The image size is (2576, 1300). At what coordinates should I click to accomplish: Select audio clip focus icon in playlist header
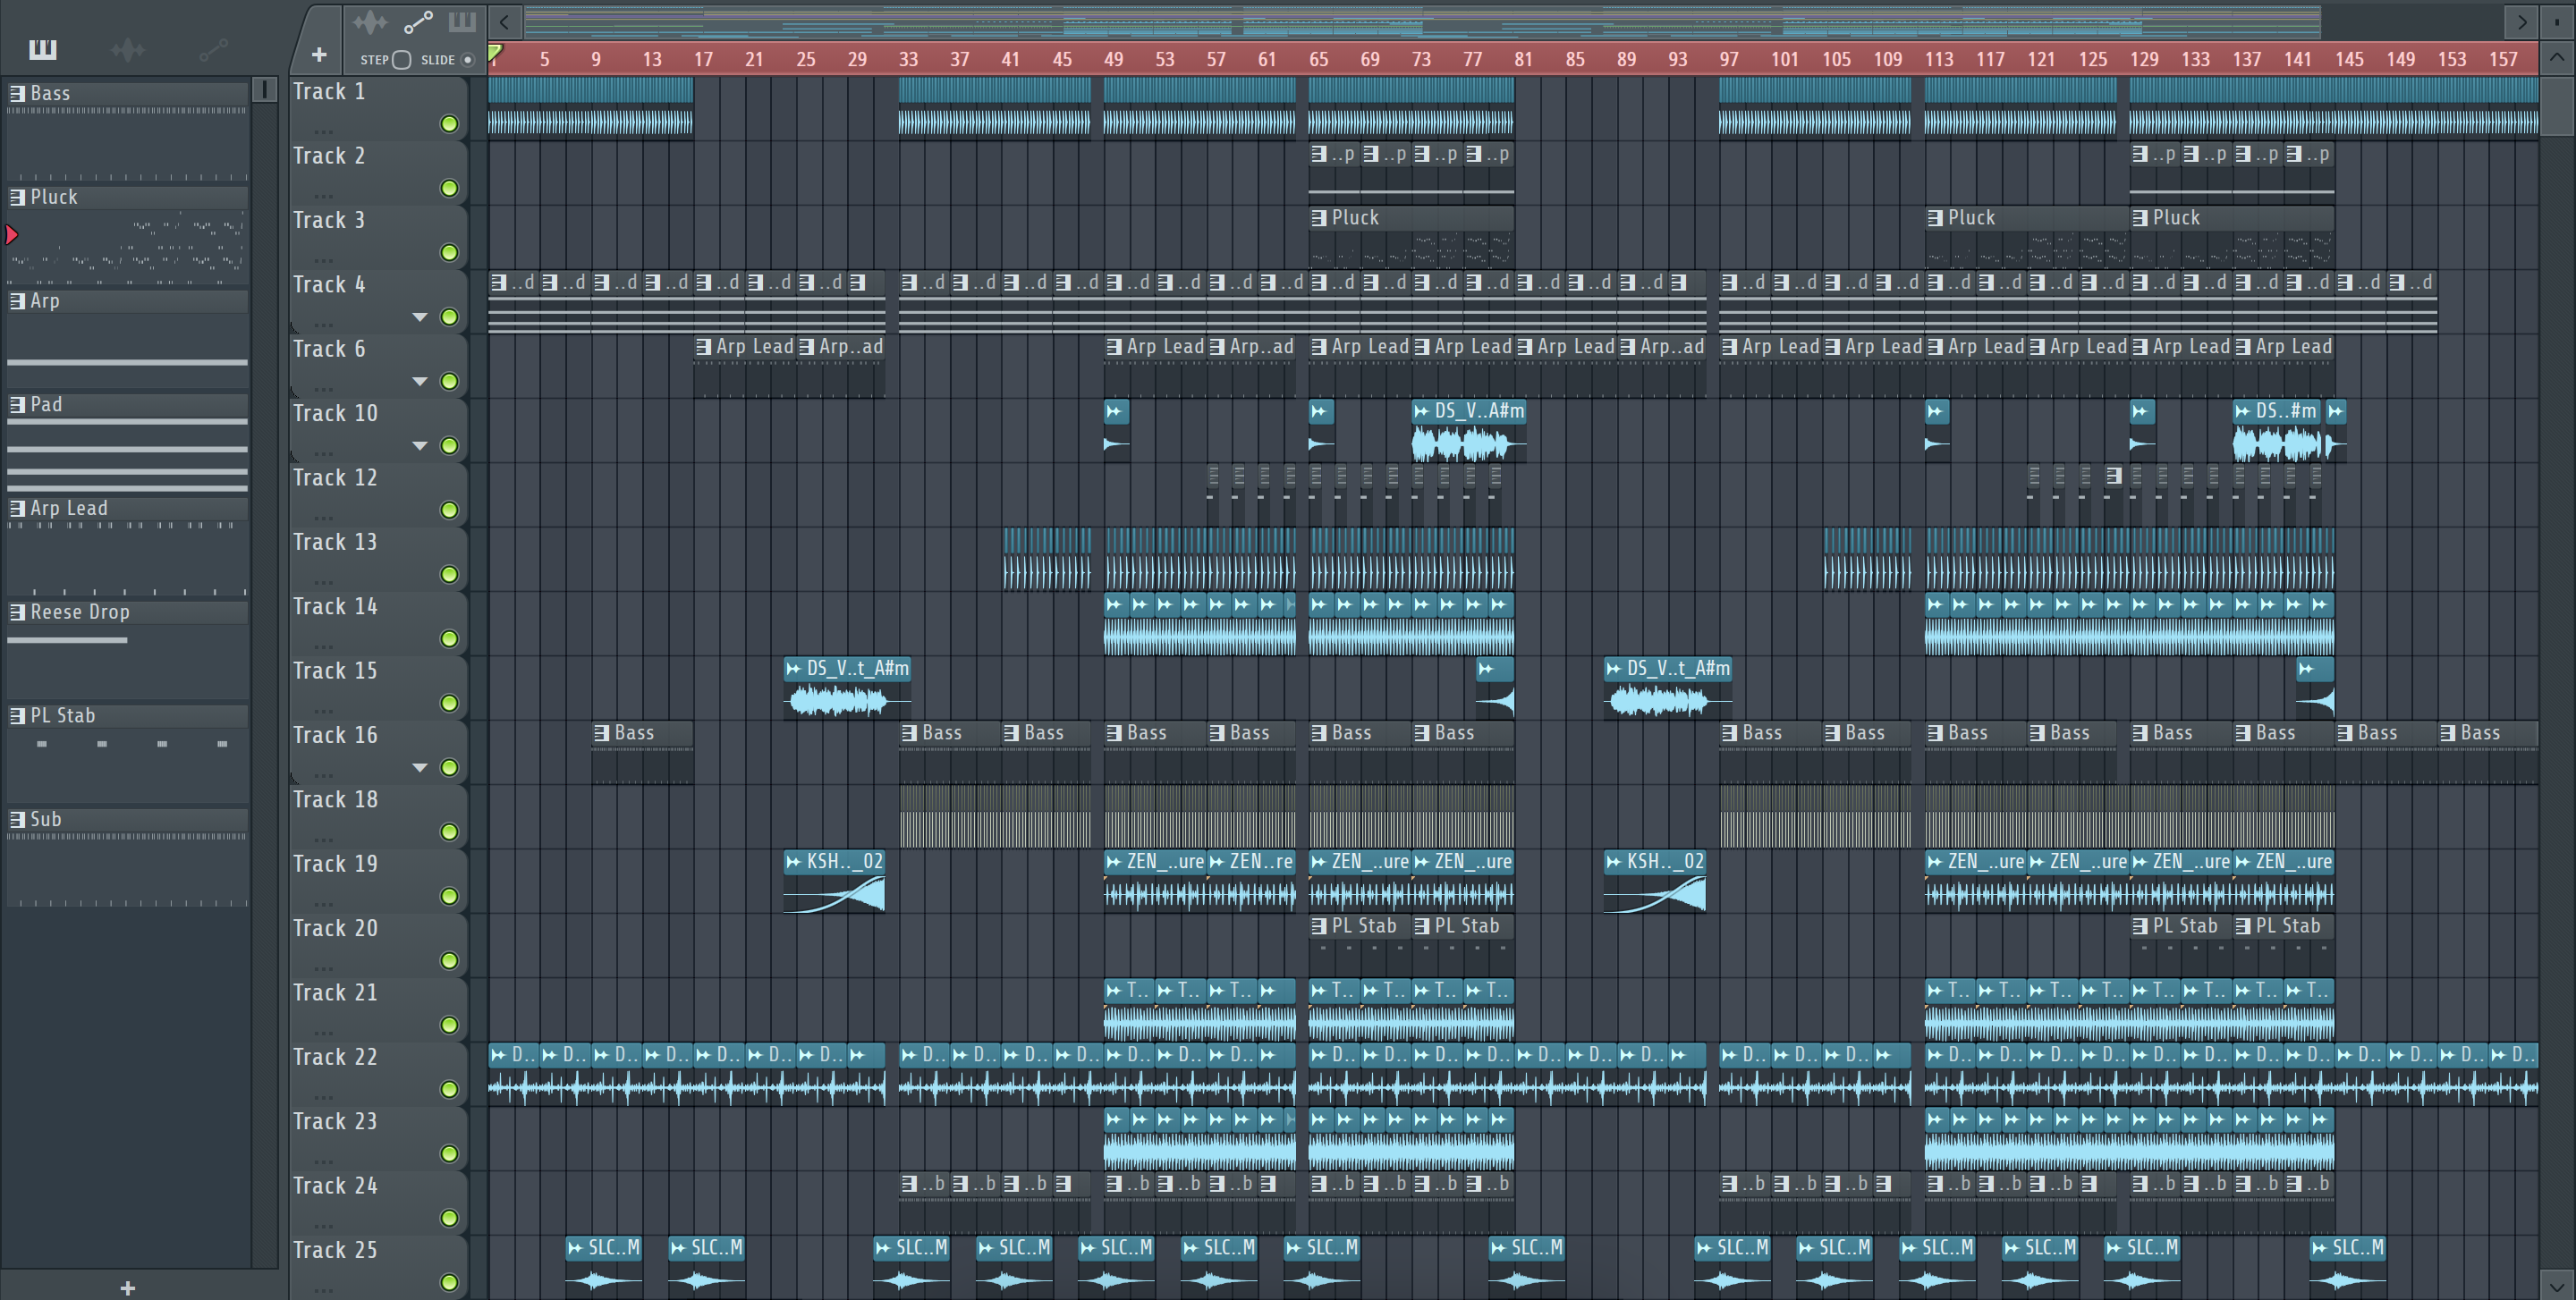(369, 21)
